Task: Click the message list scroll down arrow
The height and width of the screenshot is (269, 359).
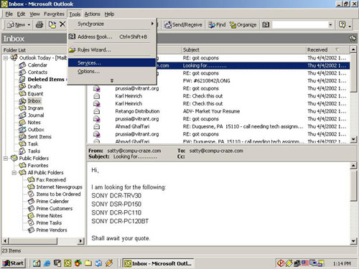Action: pos(353,139)
